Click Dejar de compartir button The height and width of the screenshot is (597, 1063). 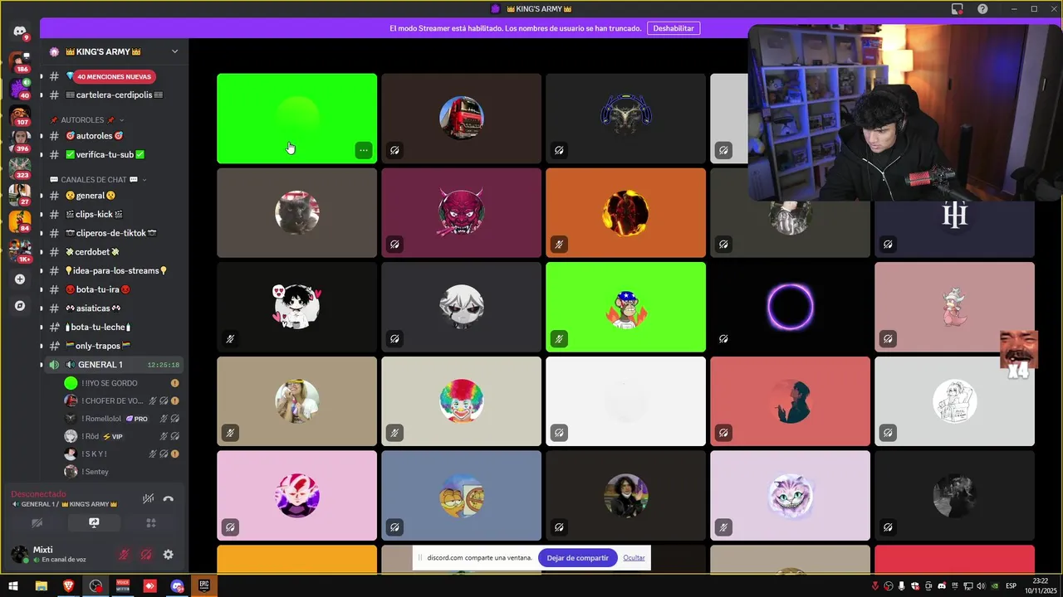(x=577, y=558)
